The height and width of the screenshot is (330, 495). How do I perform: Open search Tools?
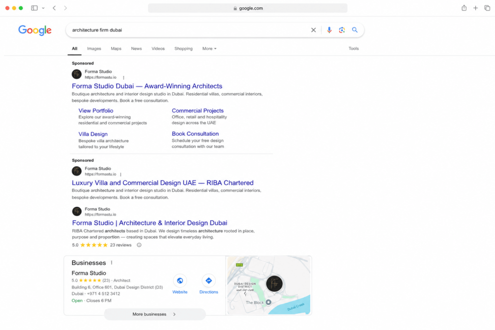pos(353,49)
